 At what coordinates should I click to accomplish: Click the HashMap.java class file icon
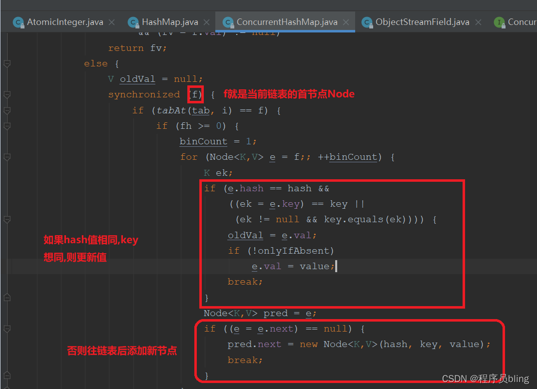(x=133, y=22)
